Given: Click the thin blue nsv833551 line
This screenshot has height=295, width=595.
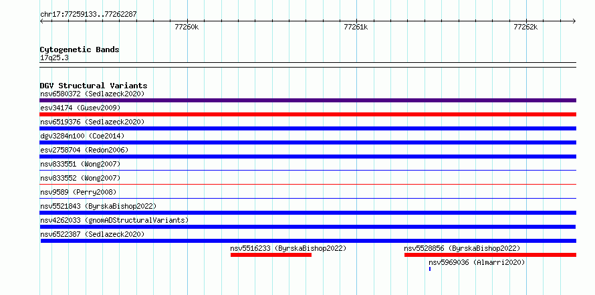Looking at the screenshot, I should [x=308, y=171].
